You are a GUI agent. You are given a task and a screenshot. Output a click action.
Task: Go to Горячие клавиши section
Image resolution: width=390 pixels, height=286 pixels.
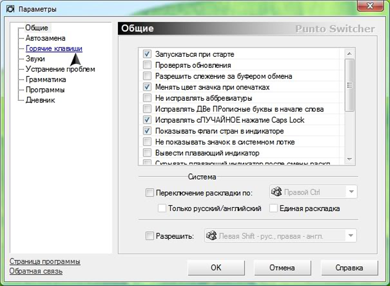click(54, 48)
